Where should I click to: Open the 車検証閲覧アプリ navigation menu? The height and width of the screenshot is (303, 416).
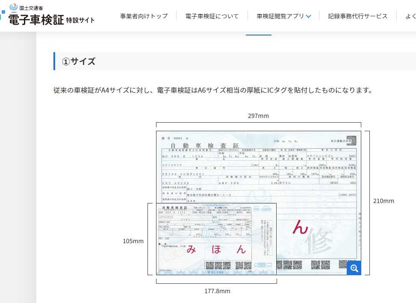[x=280, y=16]
